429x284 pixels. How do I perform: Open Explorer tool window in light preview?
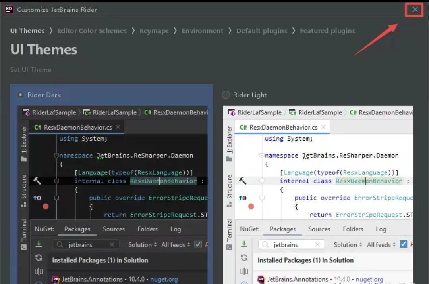tap(229, 144)
